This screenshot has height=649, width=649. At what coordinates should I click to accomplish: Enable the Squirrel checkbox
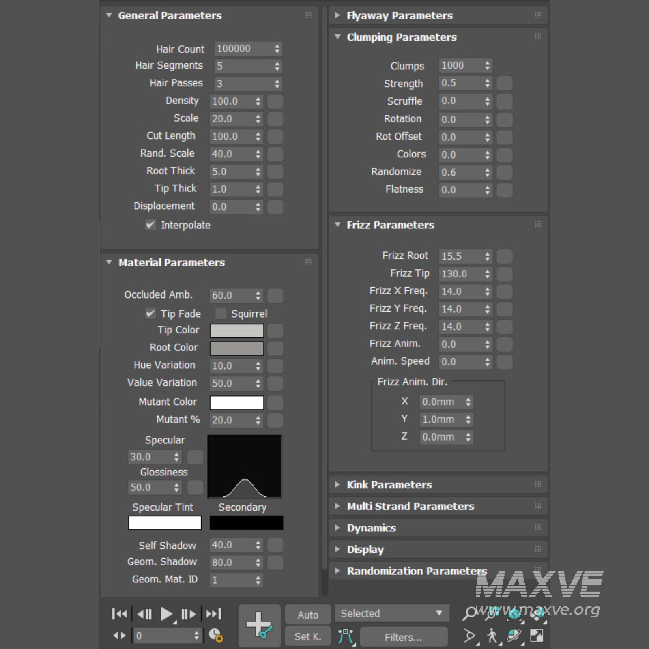click(221, 314)
